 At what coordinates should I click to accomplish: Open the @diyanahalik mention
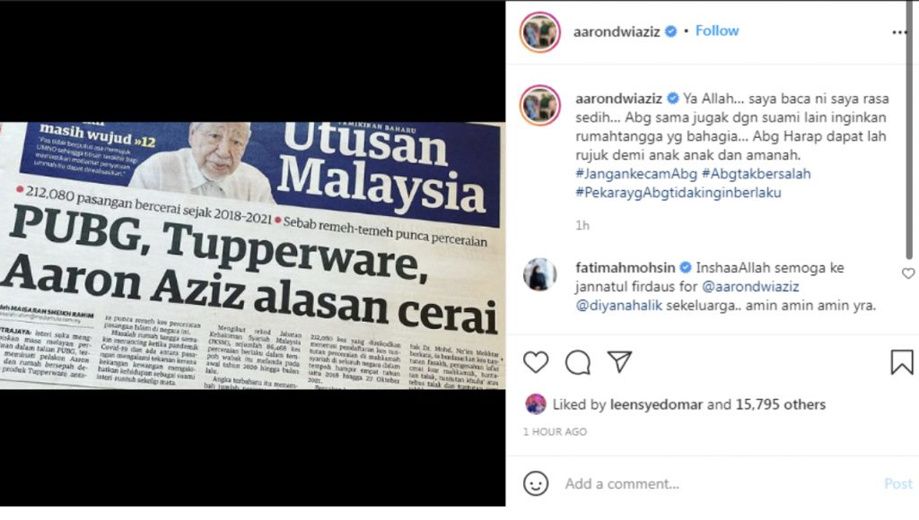pos(619,306)
